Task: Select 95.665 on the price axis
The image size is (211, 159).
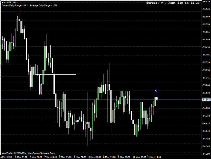Action: tap(206, 32)
